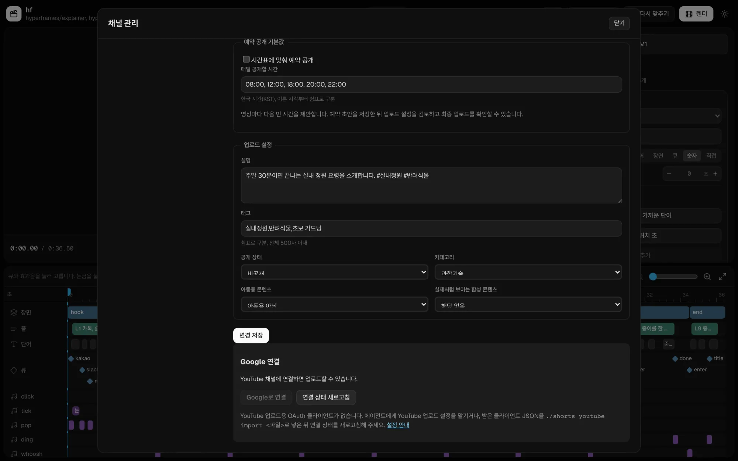This screenshot has width=738, height=461.
Task: Click the whoosh sound track note icon
Action: click(x=14, y=454)
